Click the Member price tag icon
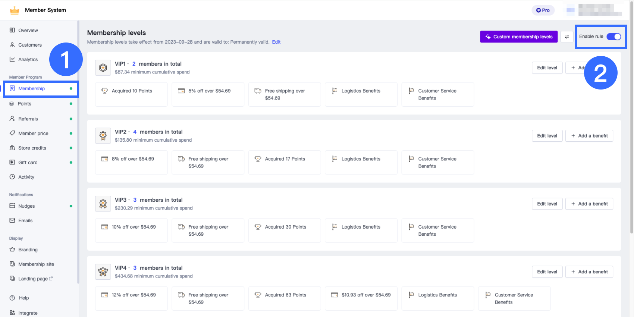The width and height of the screenshot is (634, 317). tap(12, 133)
